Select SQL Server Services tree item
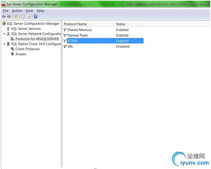Viewport: 211px width, 169px height. click(26, 28)
